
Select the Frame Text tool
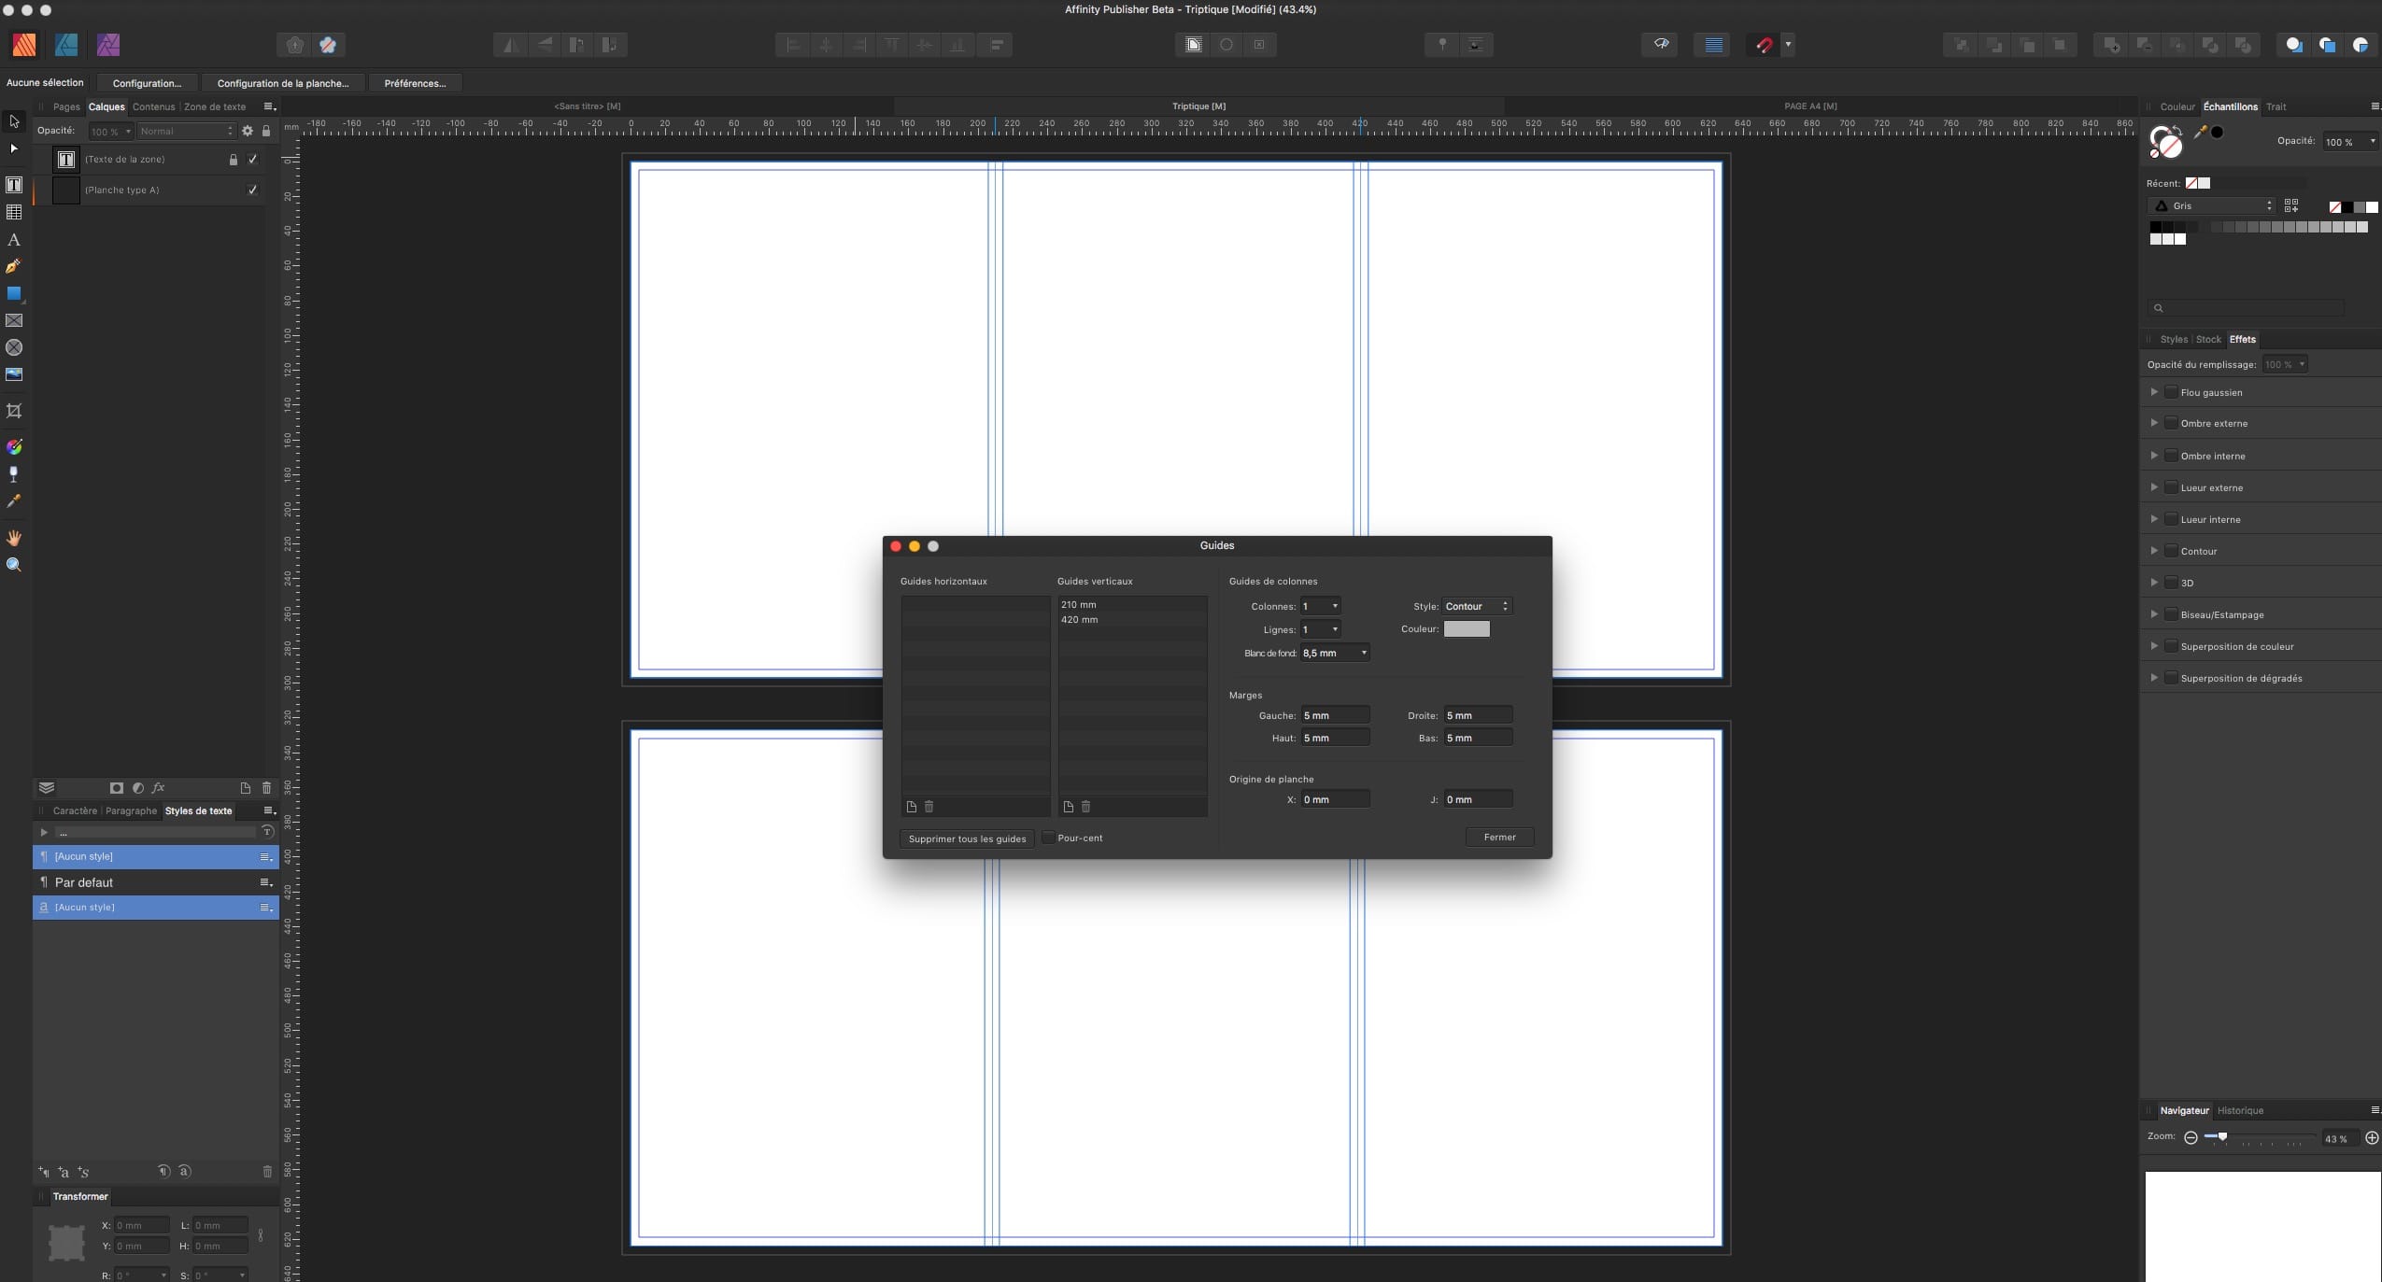14,185
